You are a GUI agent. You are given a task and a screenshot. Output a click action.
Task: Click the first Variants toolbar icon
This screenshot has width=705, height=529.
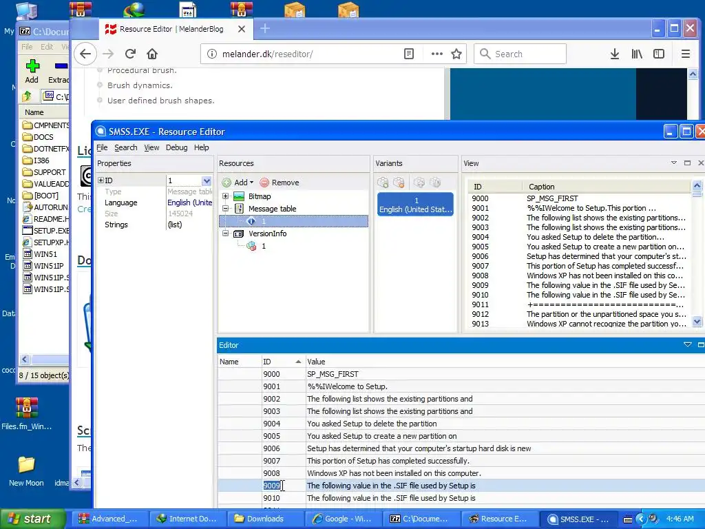[383, 182]
